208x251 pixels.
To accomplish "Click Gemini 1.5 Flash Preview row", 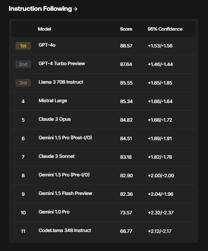I will (x=104, y=194).
